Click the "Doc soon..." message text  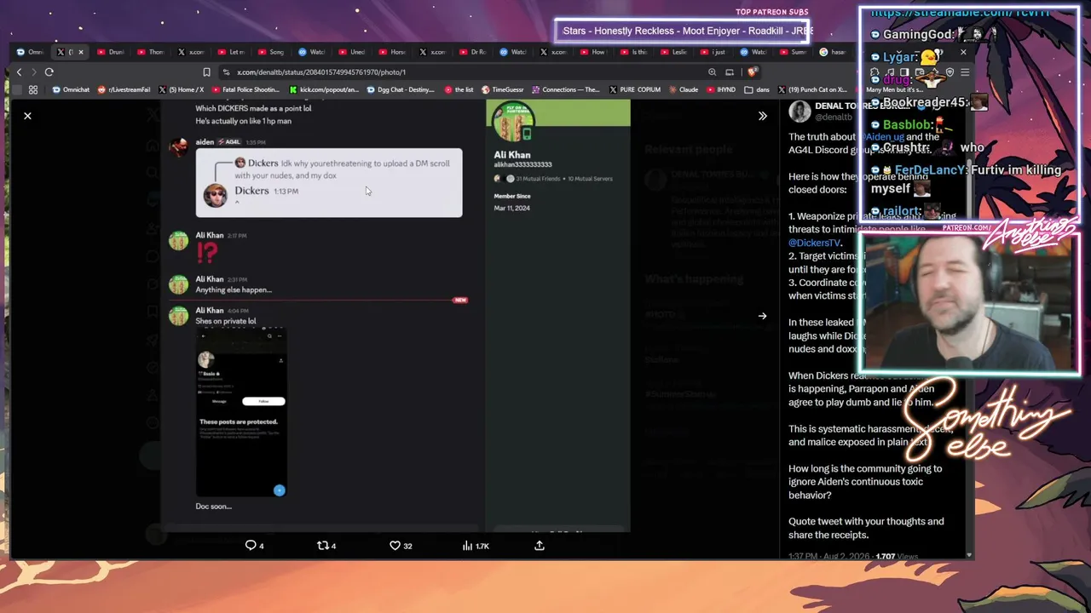213,507
